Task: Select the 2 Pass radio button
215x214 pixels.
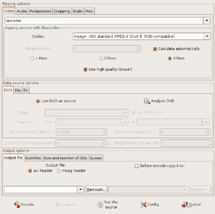Action: pyautogui.click(x=101, y=58)
